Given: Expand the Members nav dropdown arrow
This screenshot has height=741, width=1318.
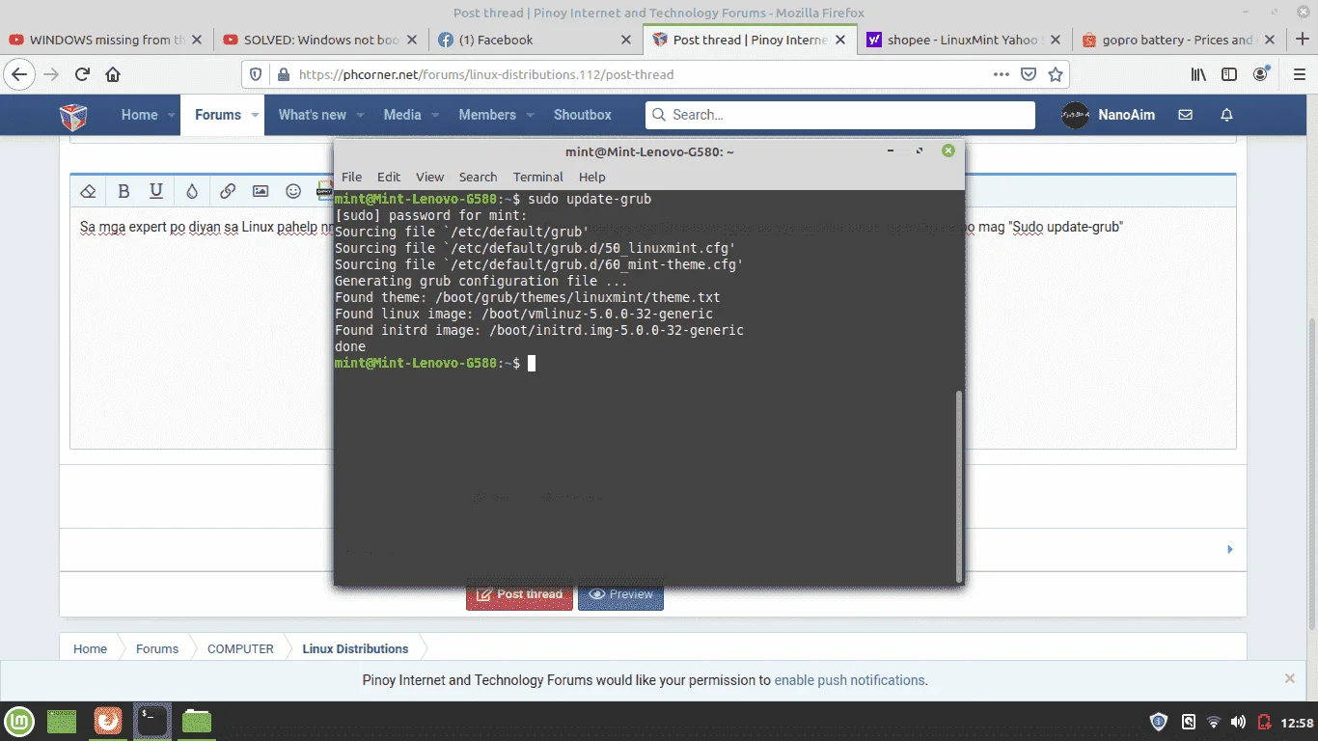Looking at the screenshot, I should (x=531, y=115).
